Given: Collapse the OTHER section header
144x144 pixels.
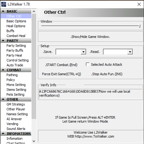Looking at the screenshot, I should [16, 99].
